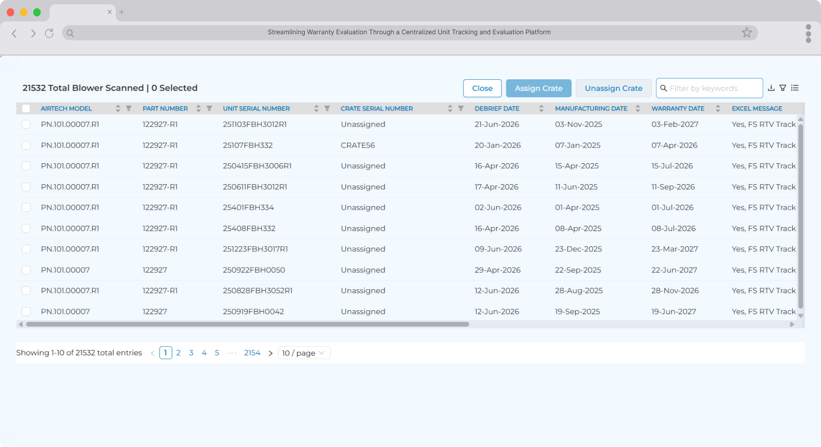821x447 pixels.
Task: Go to page 3 of results
Action: pos(191,353)
